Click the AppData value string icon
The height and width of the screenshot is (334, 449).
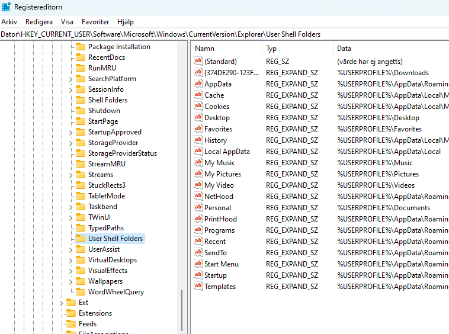(198, 83)
